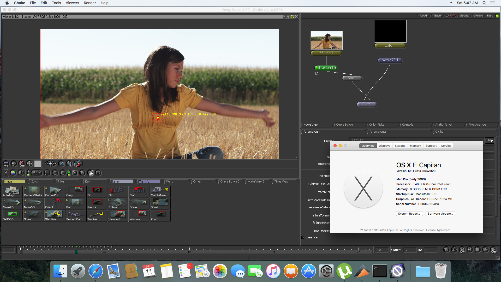The width and height of the screenshot is (501, 282).
Task: Click the delete keyframe icon with red X
Action: tap(22, 164)
